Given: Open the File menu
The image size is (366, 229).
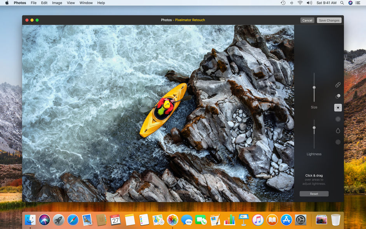Looking at the screenshot, I should pyautogui.click(x=34, y=3).
